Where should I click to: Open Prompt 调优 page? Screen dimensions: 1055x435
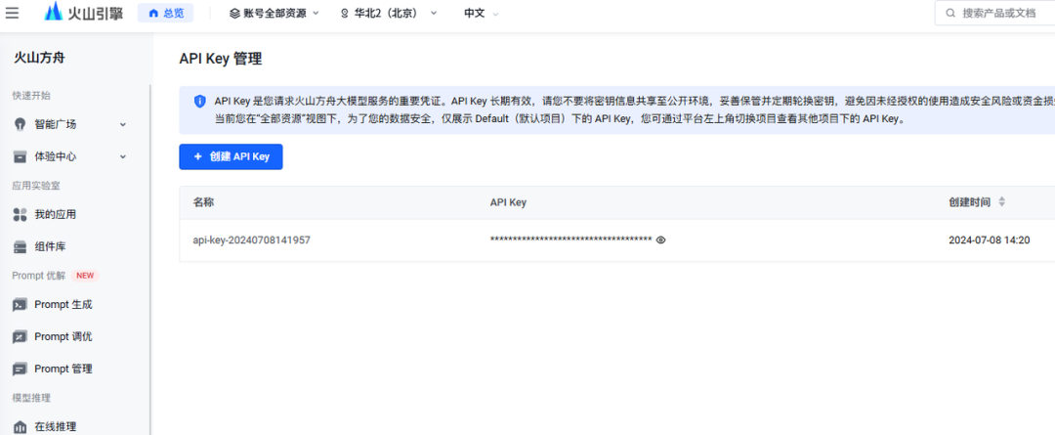pos(63,336)
